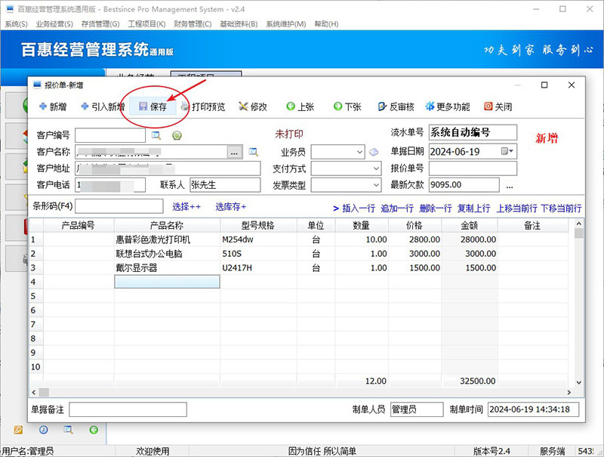Click the 条形码(F4) input field
Screen dimensions: 604x457
(119, 206)
